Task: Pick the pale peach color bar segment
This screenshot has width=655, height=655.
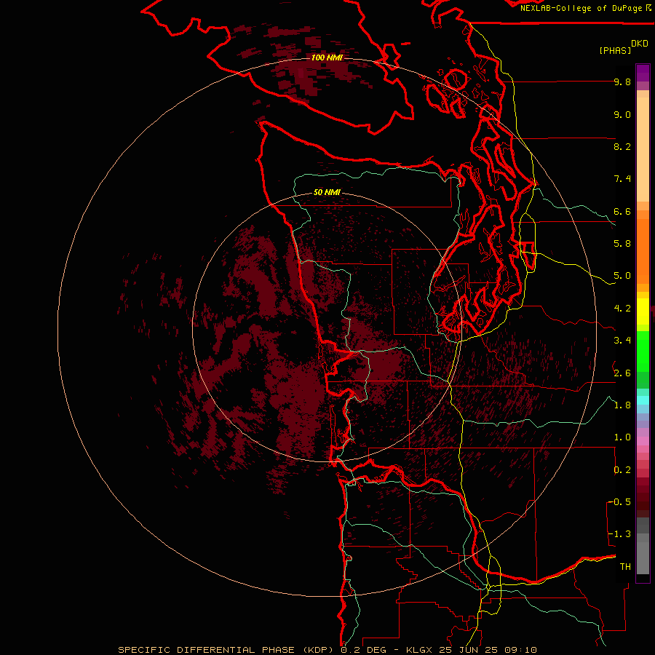Action: click(x=643, y=149)
